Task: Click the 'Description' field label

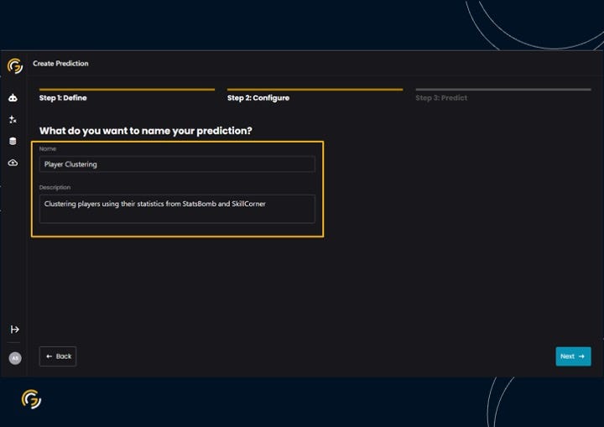Action: tap(55, 187)
